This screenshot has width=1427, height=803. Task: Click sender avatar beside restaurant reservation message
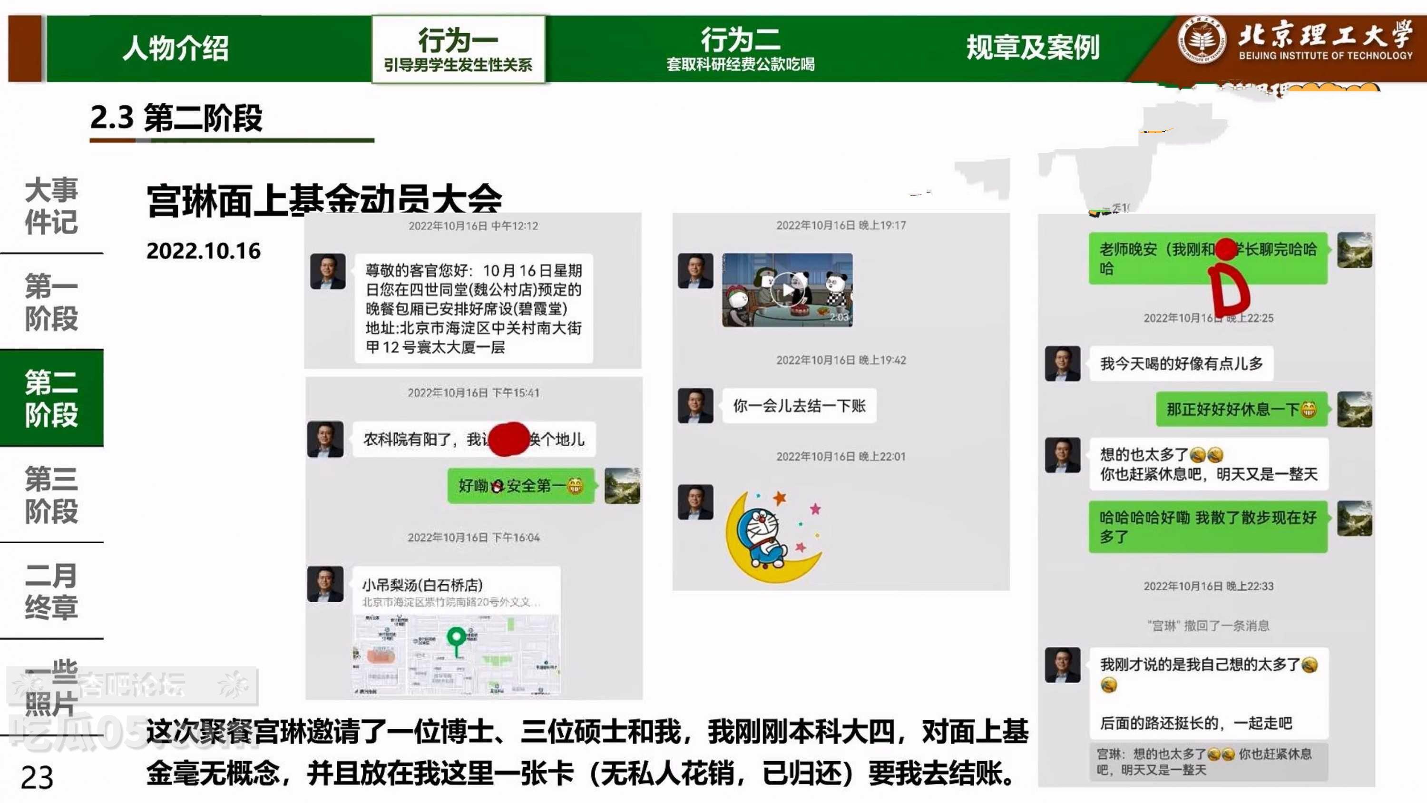(327, 271)
